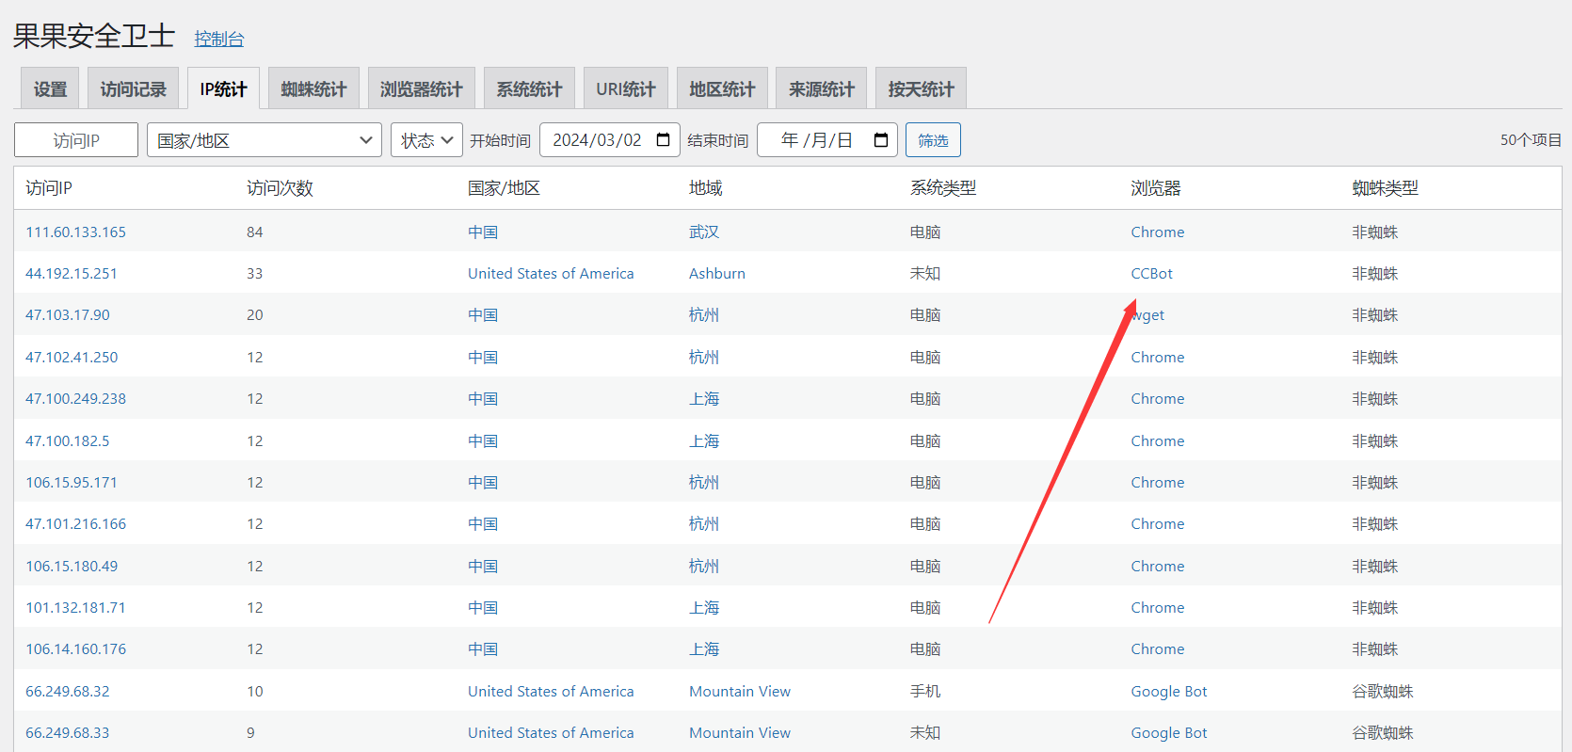Select the 浏览器统计 tab
1572x752 pixels.
(421, 89)
